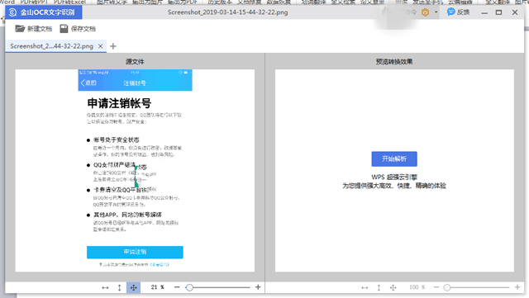529x298 pixels.
Task: Open the 反馈 feedback button
Action: (x=458, y=12)
